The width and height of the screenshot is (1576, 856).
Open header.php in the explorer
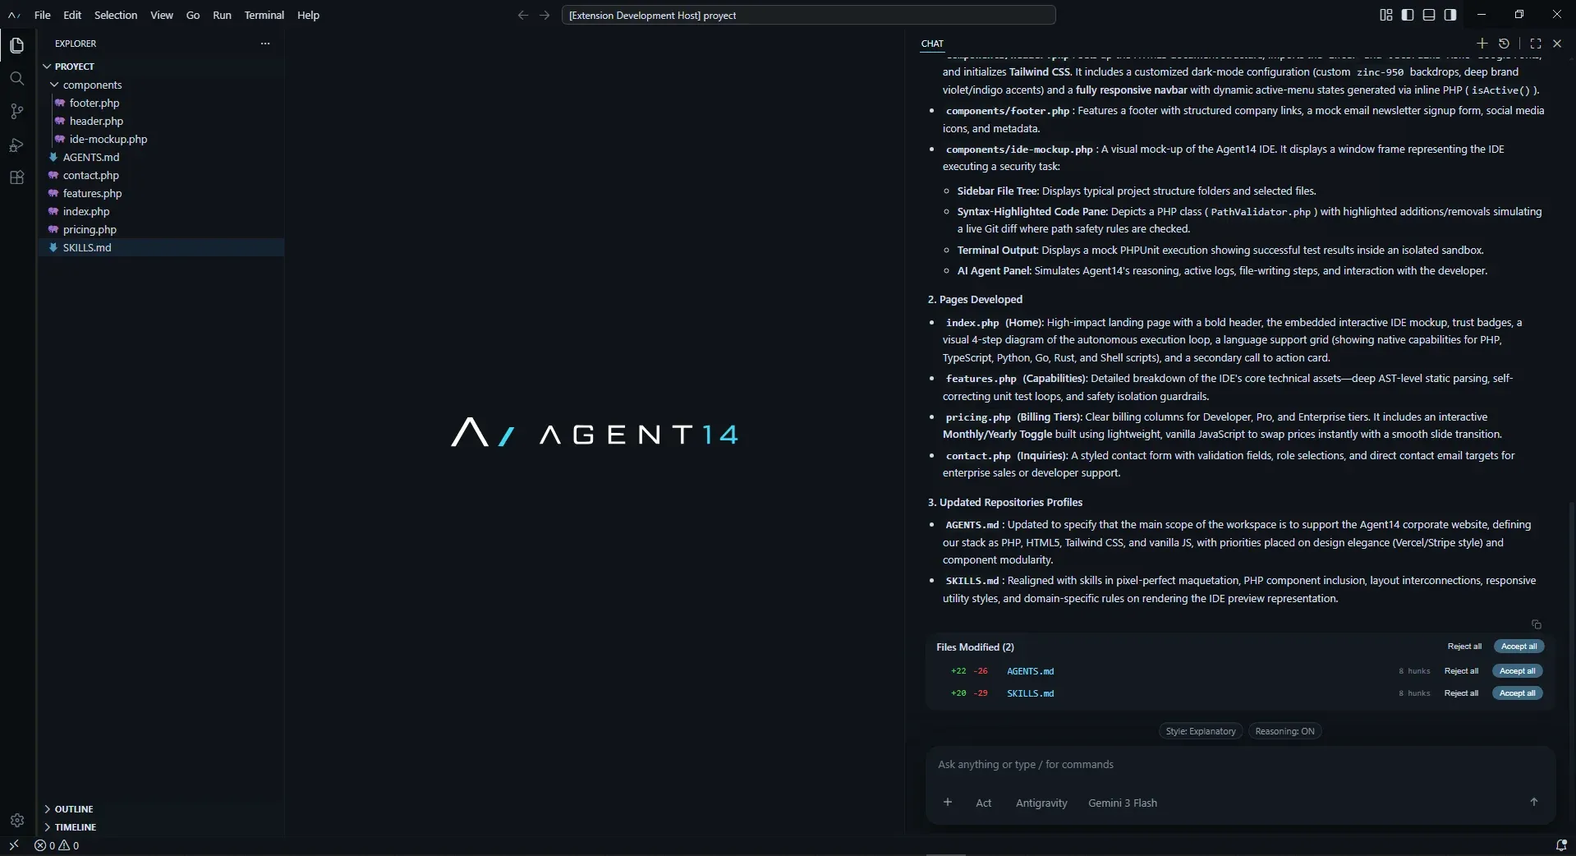(x=161, y=121)
